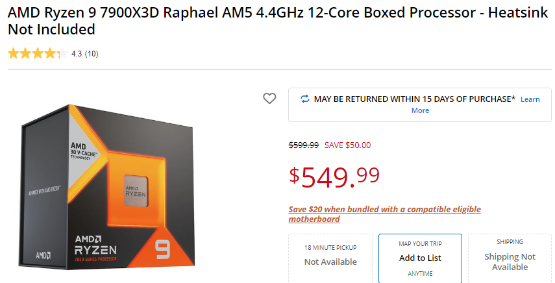Screen dimensions: 555x283
Task: Click Add to List
Action: click(420, 258)
